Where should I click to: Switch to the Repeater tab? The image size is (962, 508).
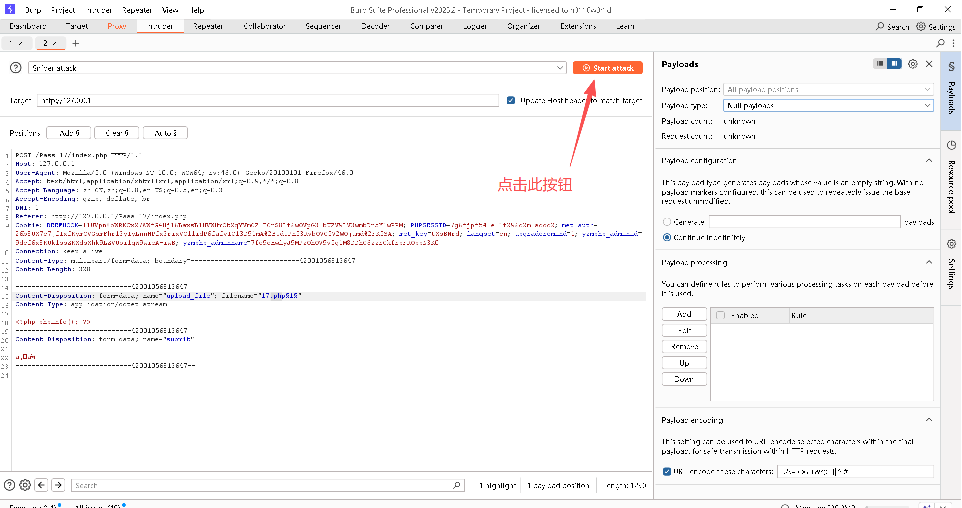tap(208, 26)
